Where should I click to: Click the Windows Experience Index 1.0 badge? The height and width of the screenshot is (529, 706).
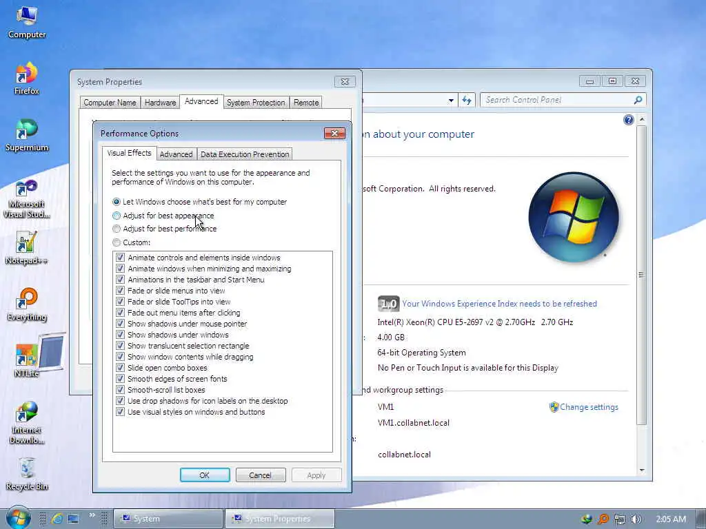[387, 304]
